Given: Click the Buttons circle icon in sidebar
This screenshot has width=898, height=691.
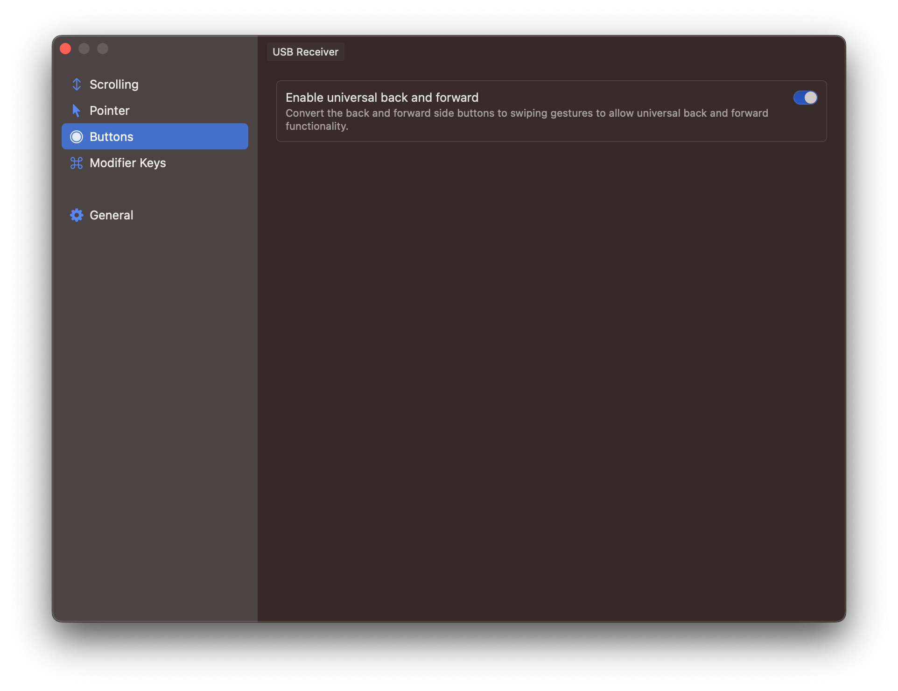Looking at the screenshot, I should (77, 136).
